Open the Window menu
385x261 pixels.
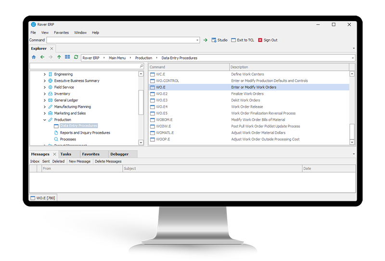click(80, 33)
